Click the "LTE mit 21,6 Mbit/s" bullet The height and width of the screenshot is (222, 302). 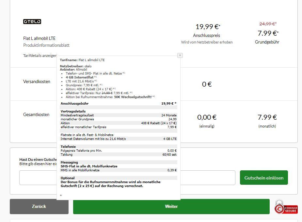81,81
